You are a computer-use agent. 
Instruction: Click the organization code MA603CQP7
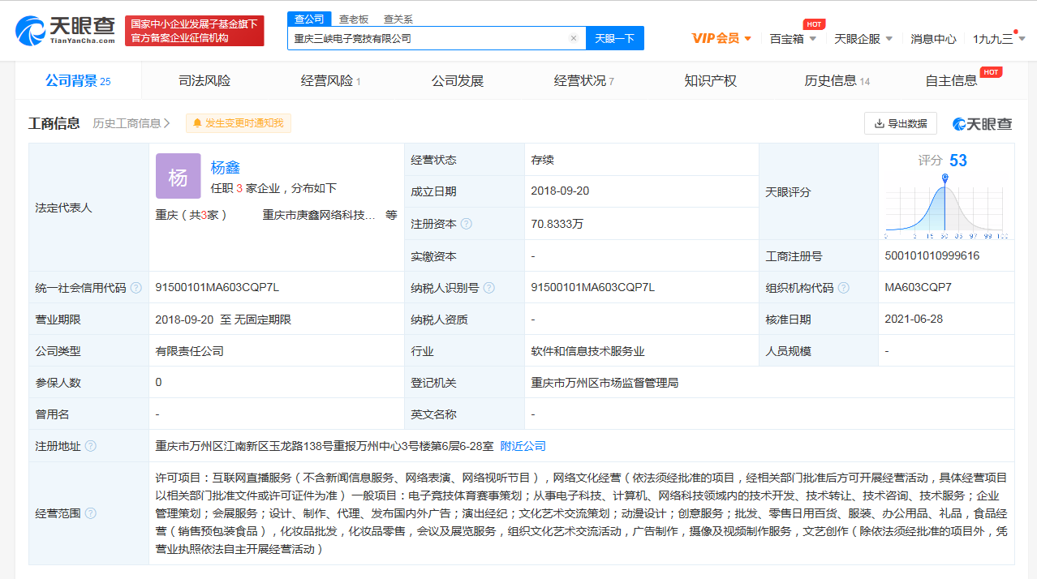tap(919, 288)
